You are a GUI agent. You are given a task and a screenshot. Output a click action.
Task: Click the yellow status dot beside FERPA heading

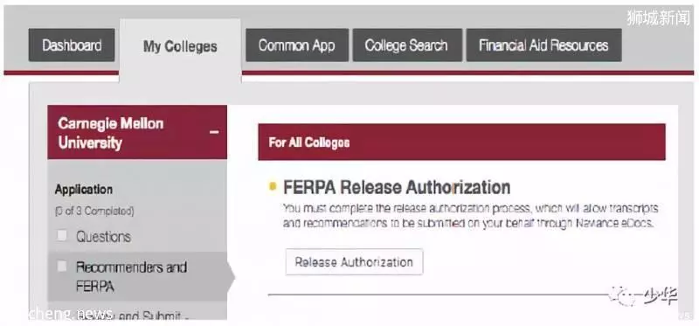273,187
